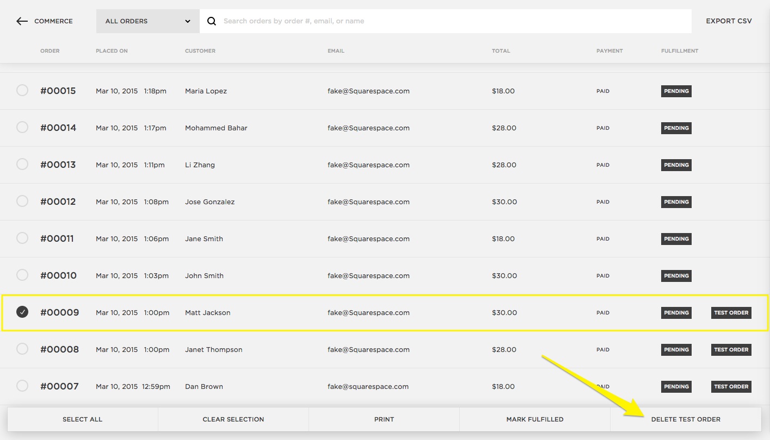
Task: Tick the checkbox for order #00013
Action: click(x=22, y=164)
